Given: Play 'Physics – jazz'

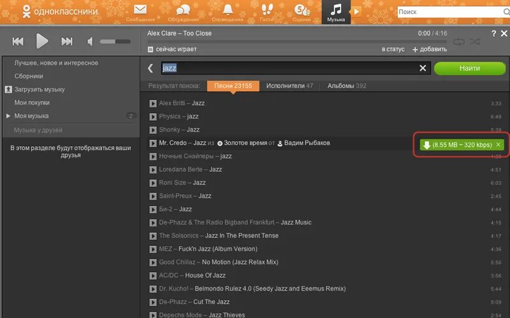Looking at the screenshot, I should (153, 117).
